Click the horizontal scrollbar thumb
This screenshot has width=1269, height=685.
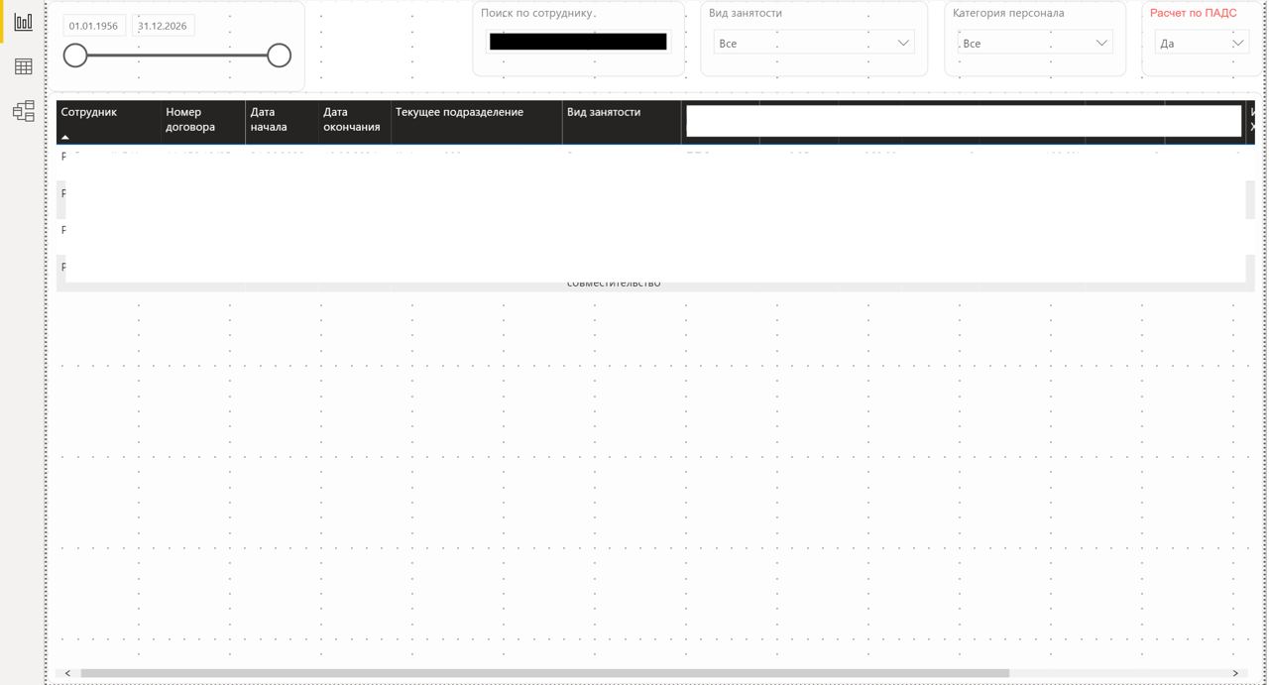pyautogui.click(x=544, y=673)
